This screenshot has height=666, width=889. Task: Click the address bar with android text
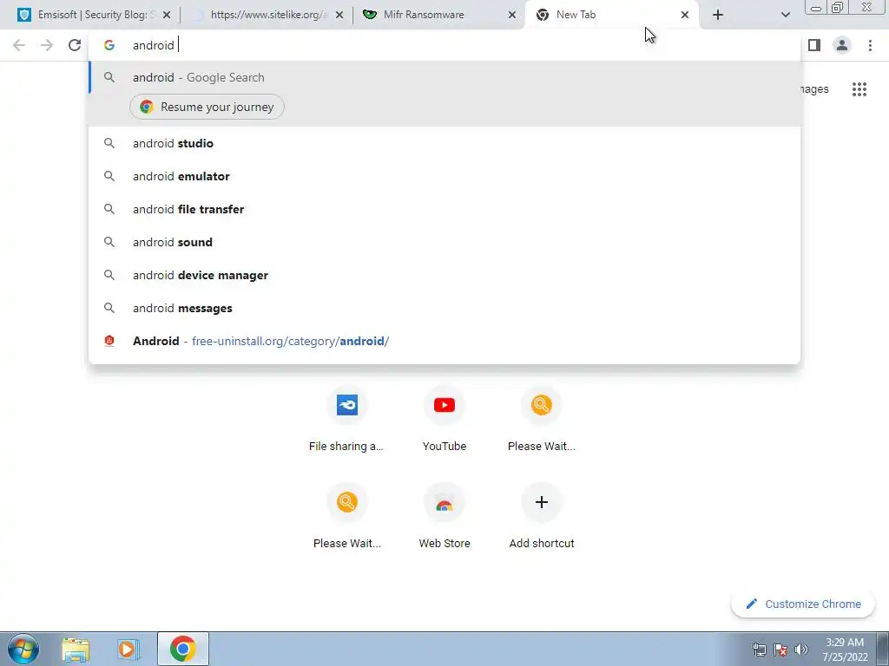click(444, 45)
